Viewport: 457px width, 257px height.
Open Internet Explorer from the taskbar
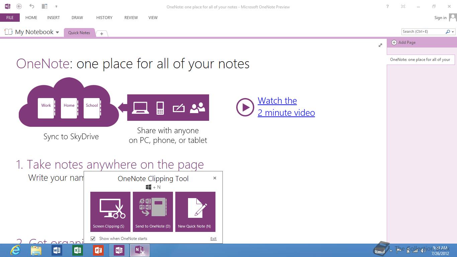pyautogui.click(x=15, y=250)
